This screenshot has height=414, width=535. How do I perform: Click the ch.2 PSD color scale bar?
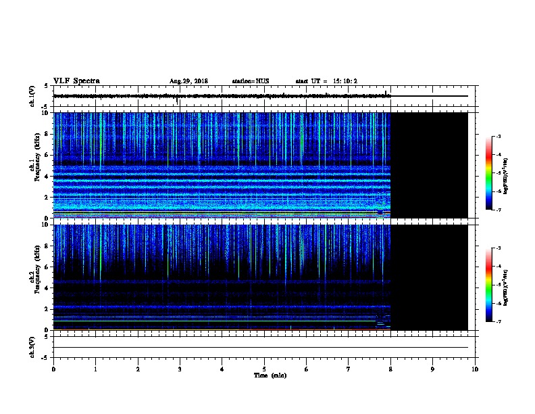(489, 285)
